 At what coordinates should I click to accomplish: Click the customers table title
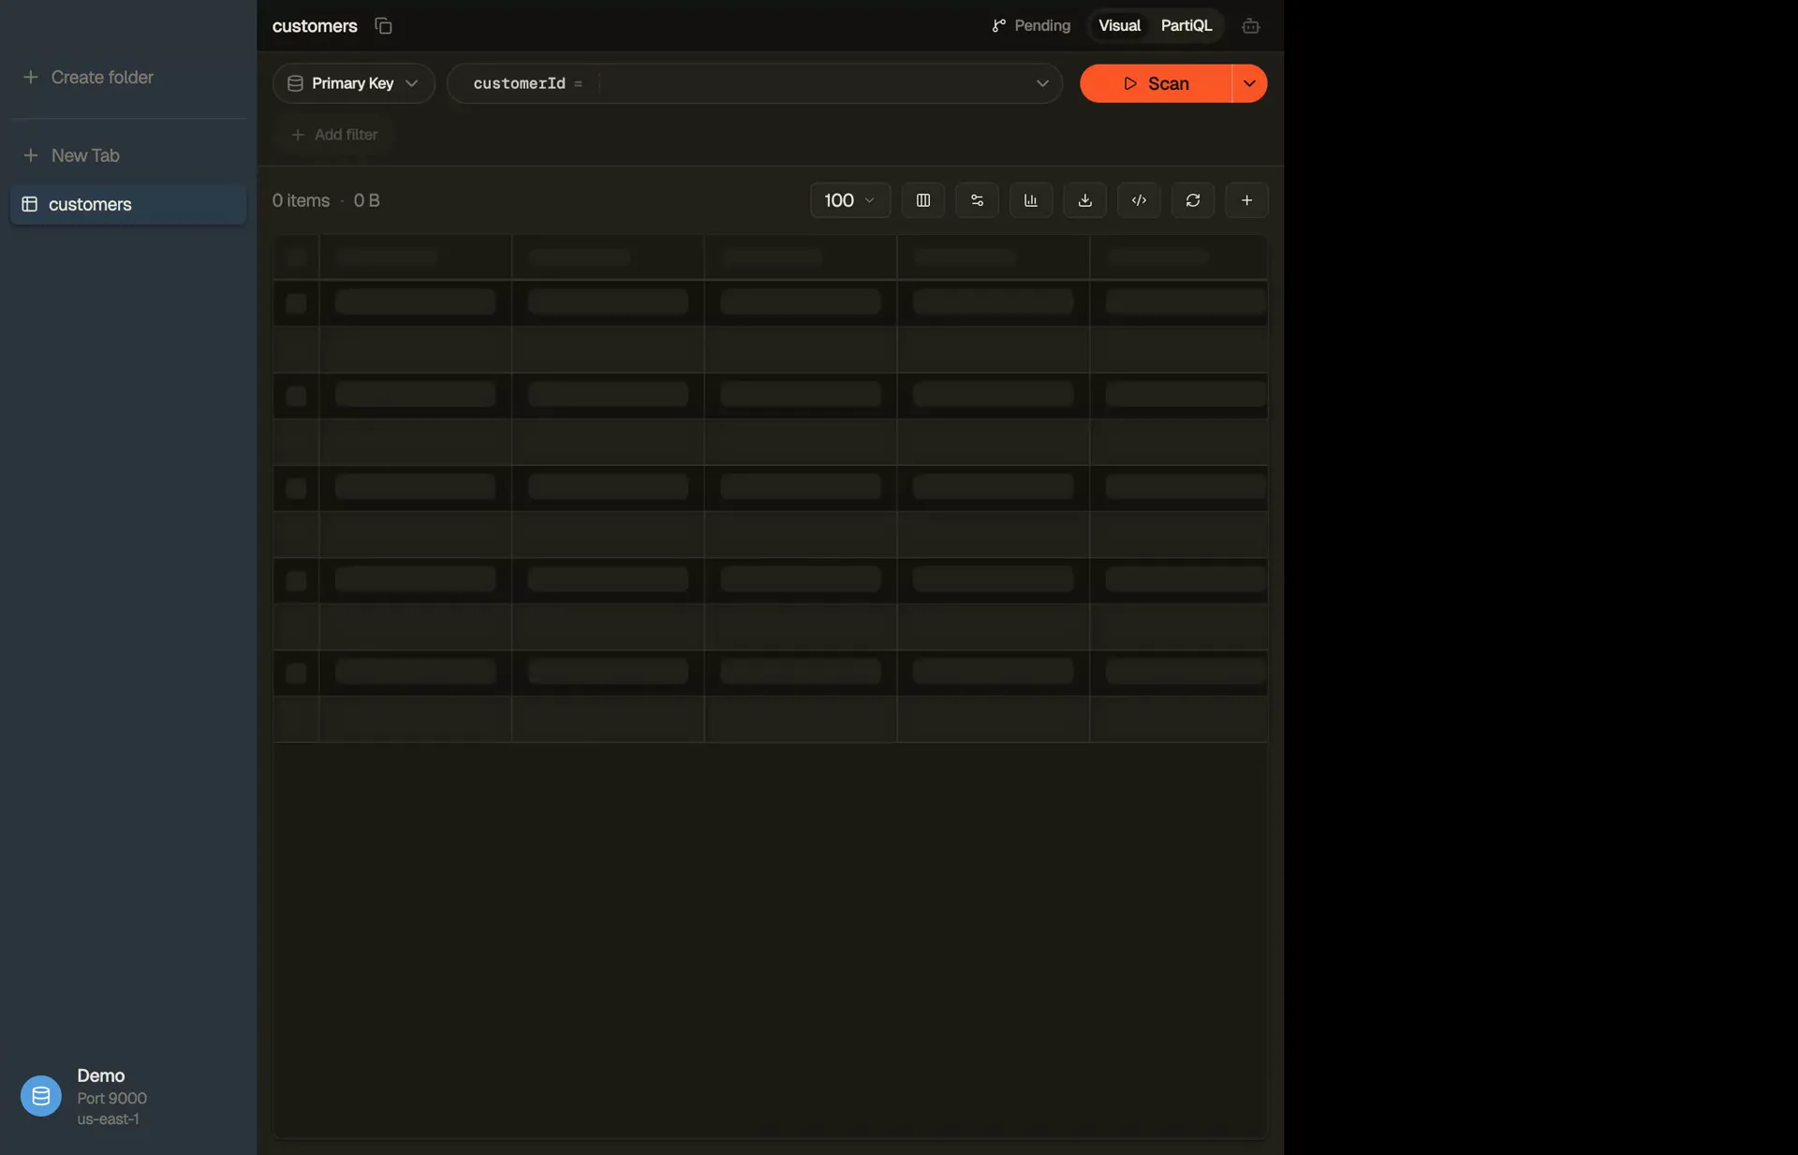[315, 26]
